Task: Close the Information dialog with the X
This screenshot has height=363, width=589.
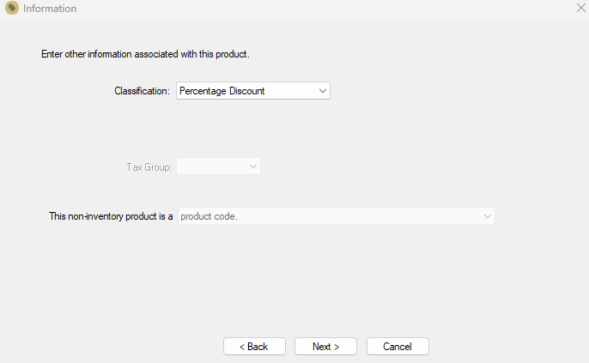Action: (580, 8)
